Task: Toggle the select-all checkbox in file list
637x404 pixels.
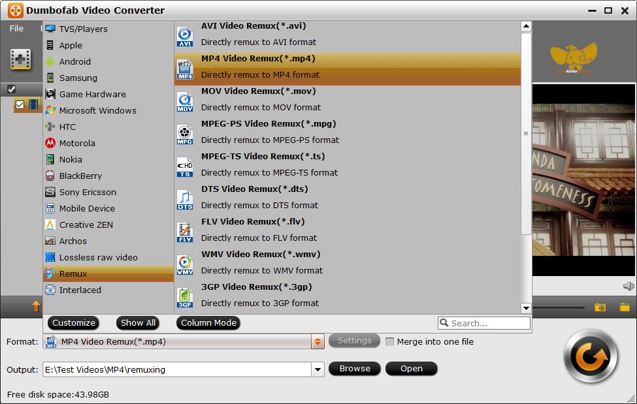Action: pyautogui.click(x=11, y=89)
